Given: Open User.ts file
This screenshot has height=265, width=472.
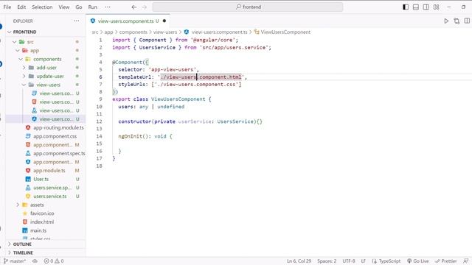Looking at the screenshot, I should tap(41, 179).
